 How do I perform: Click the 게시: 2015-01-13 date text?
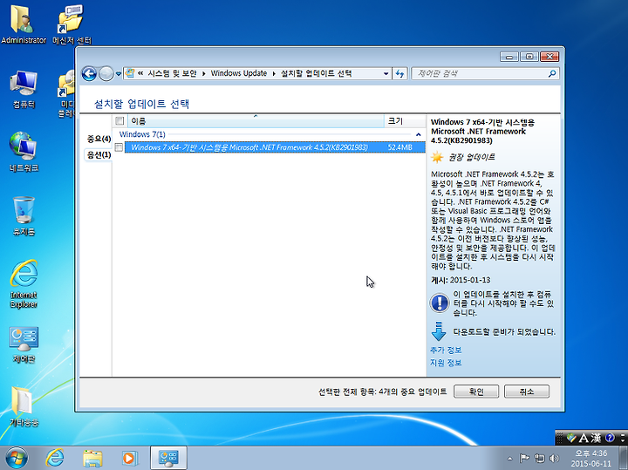[x=461, y=280]
